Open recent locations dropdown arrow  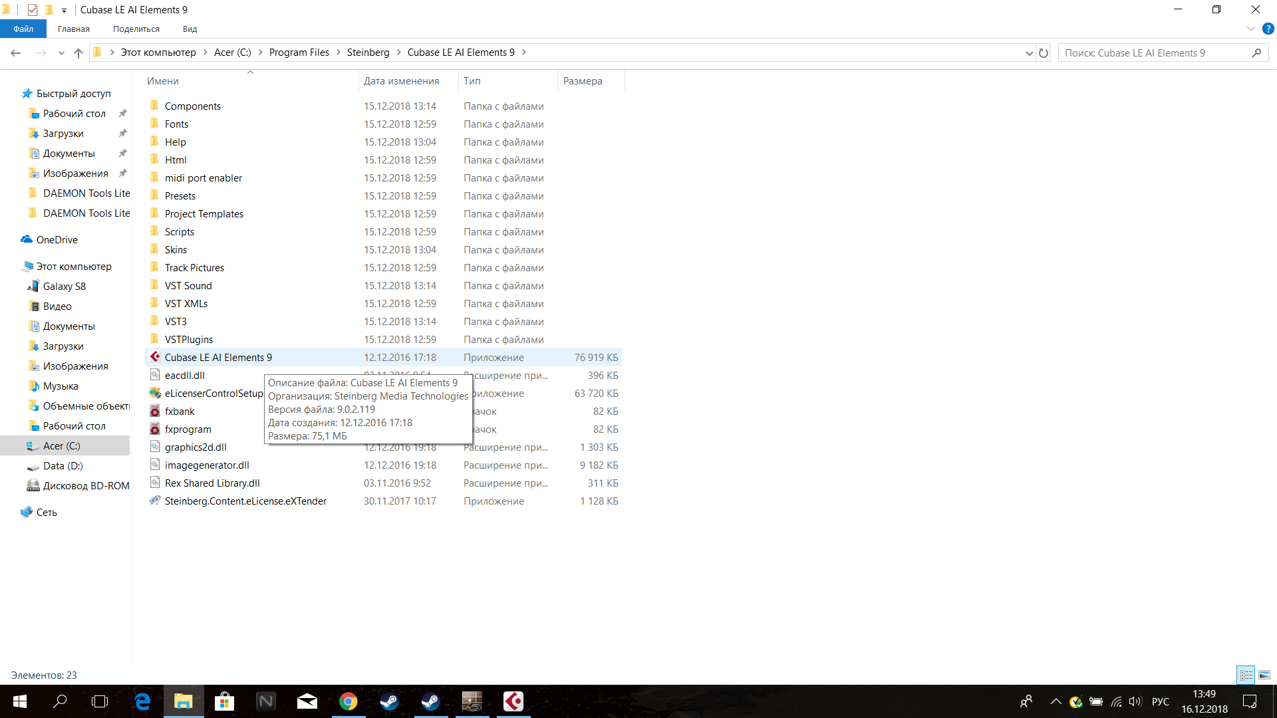tap(61, 53)
